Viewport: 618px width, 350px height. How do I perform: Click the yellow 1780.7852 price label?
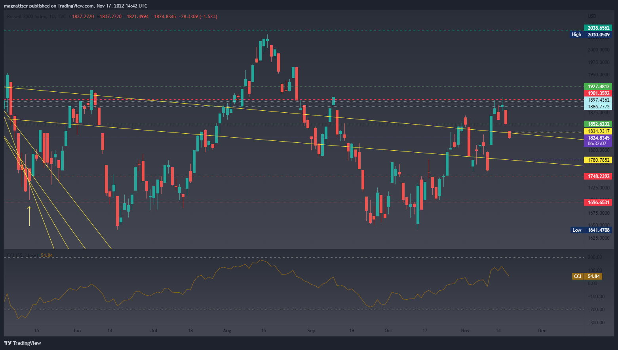point(598,160)
